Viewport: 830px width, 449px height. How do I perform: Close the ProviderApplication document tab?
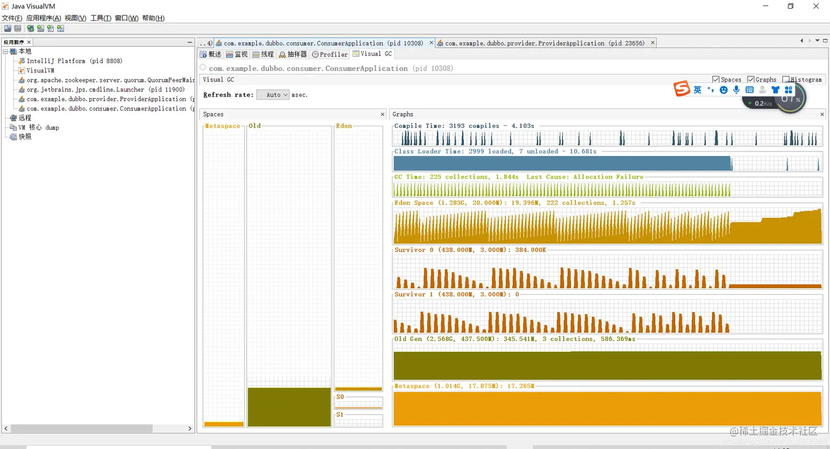point(653,42)
